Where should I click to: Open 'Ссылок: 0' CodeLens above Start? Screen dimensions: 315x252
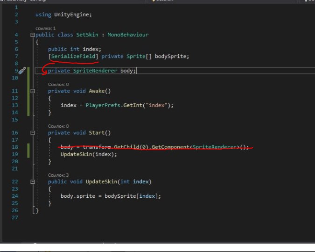click(58, 126)
